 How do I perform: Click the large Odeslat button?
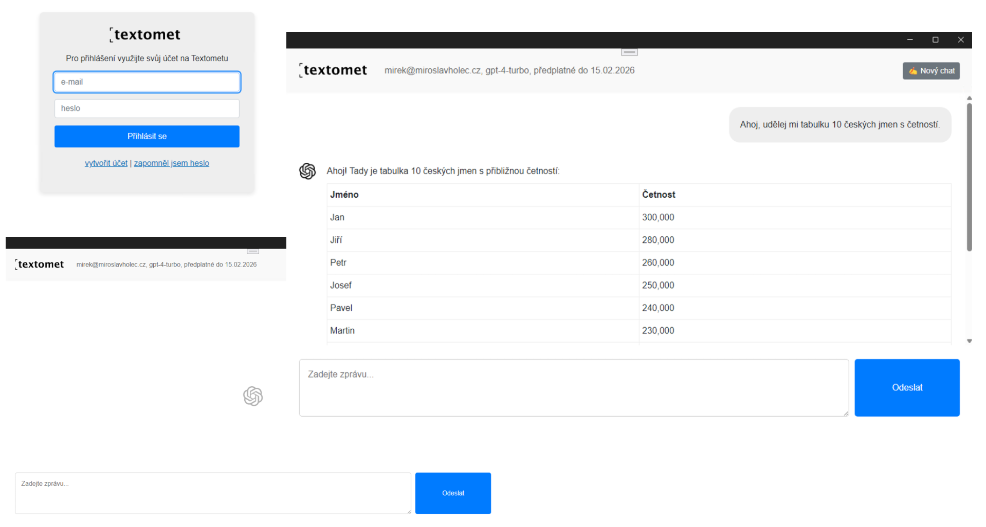coord(907,388)
